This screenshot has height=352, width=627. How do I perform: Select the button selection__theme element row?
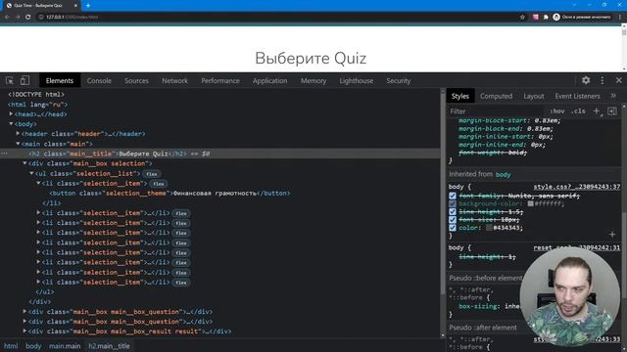point(169,194)
